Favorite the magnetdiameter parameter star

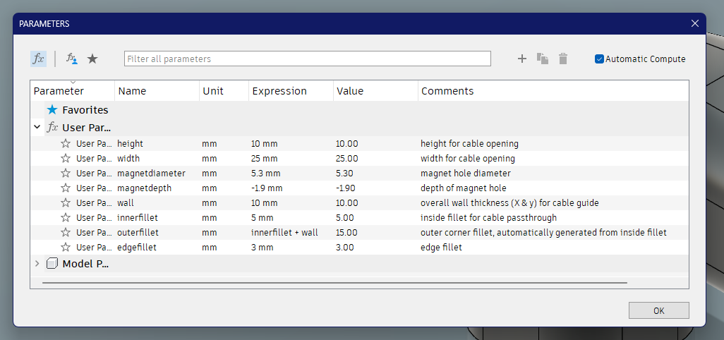click(66, 173)
